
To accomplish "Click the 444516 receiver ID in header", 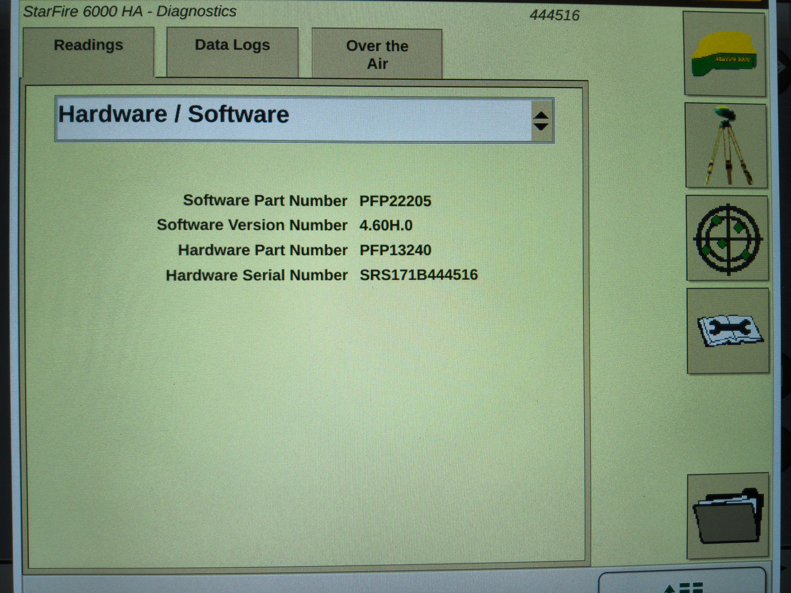I will 555,15.
